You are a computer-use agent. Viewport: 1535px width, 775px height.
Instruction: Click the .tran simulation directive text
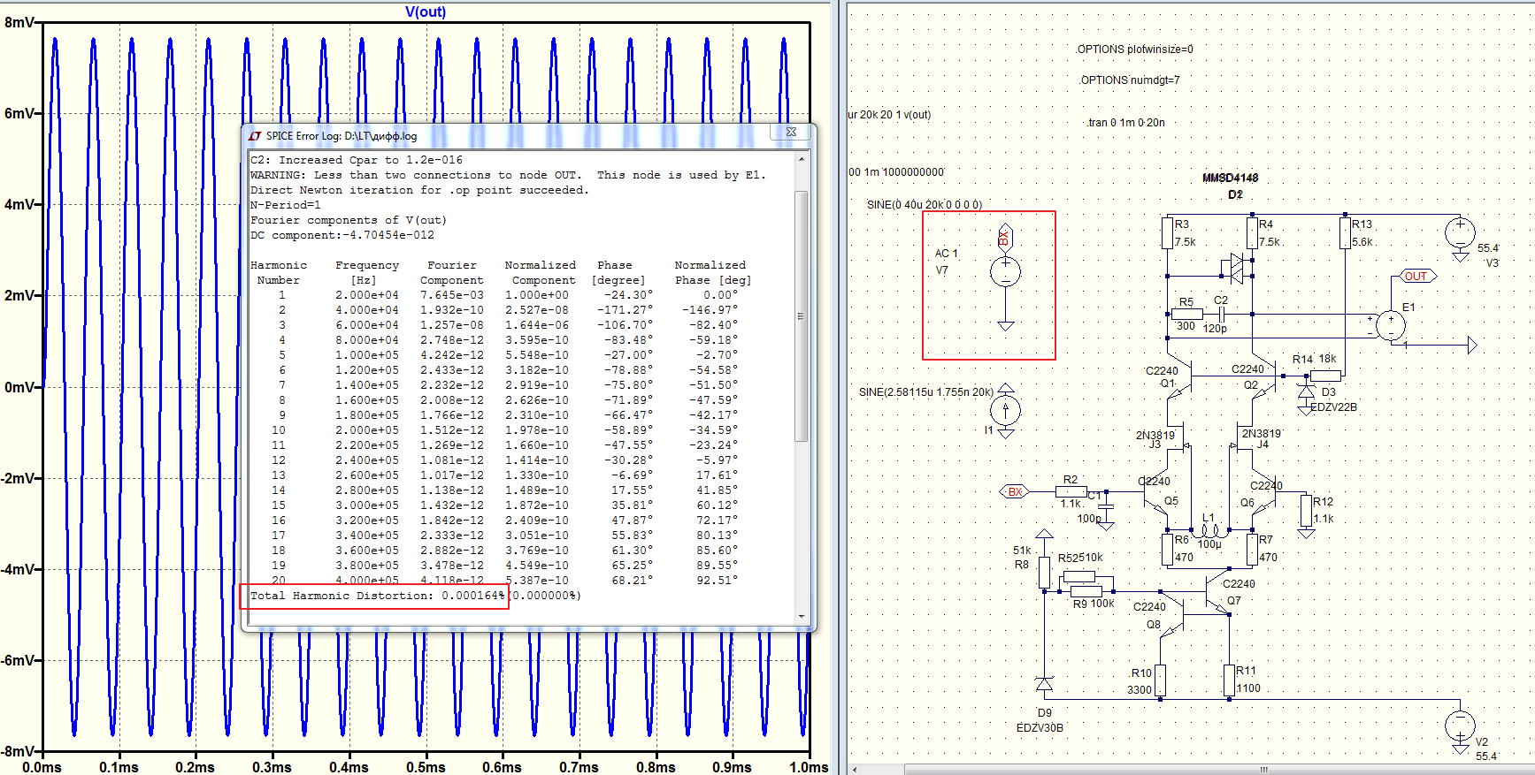[x=1125, y=123]
